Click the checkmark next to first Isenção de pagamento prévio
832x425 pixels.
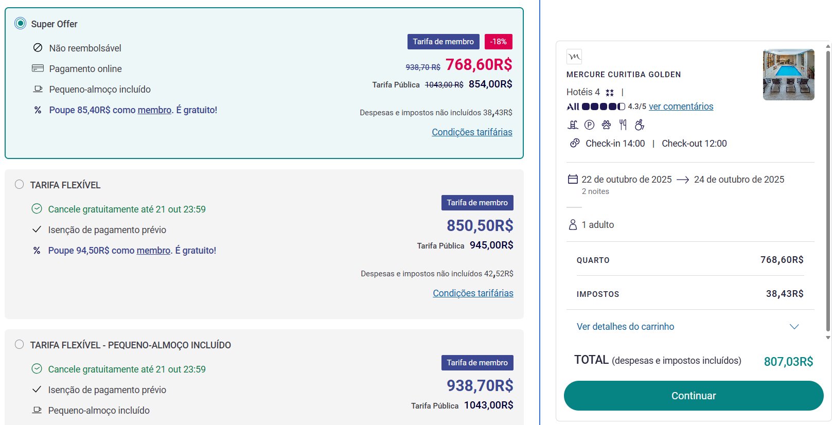point(37,229)
